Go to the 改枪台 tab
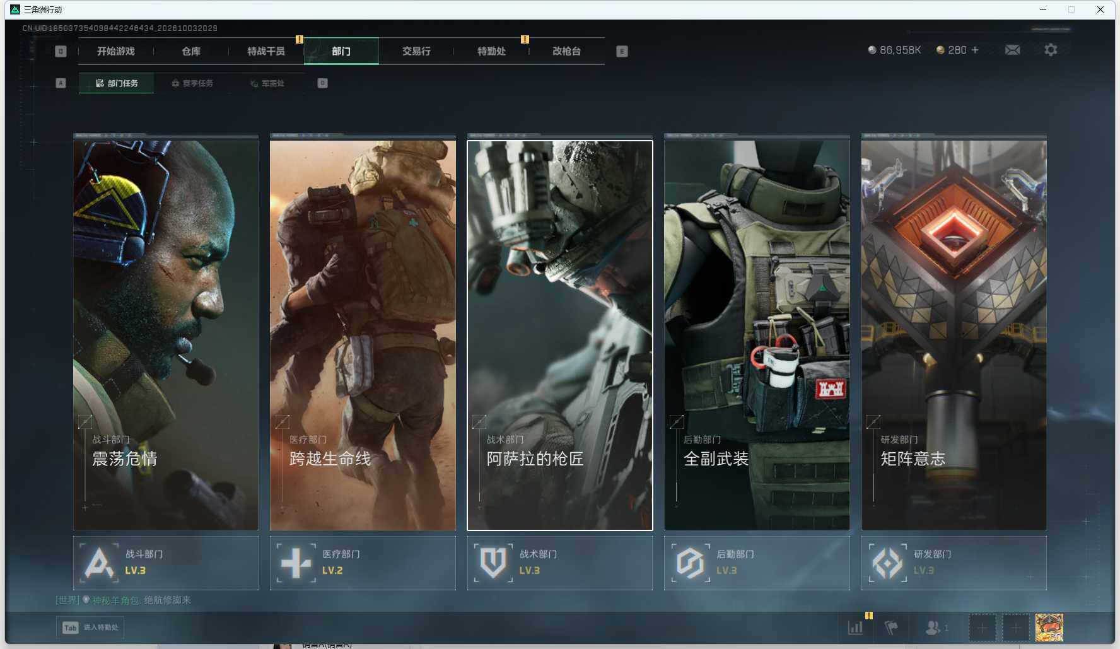This screenshot has height=649, width=1120. pos(566,51)
